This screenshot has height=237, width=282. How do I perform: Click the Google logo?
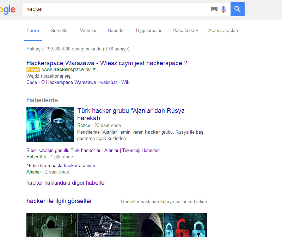point(8,10)
